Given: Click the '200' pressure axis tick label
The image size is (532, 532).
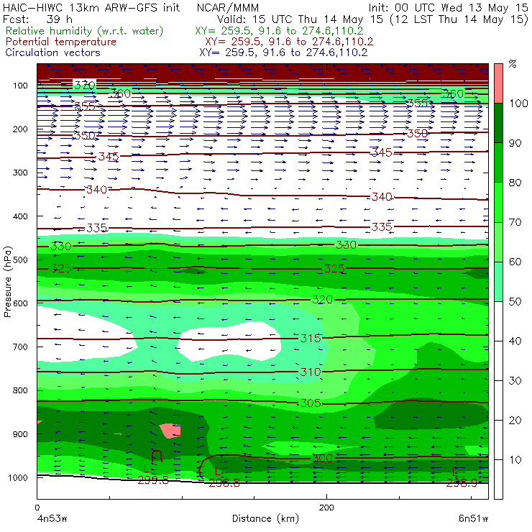Looking at the screenshot, I should 20,129.
